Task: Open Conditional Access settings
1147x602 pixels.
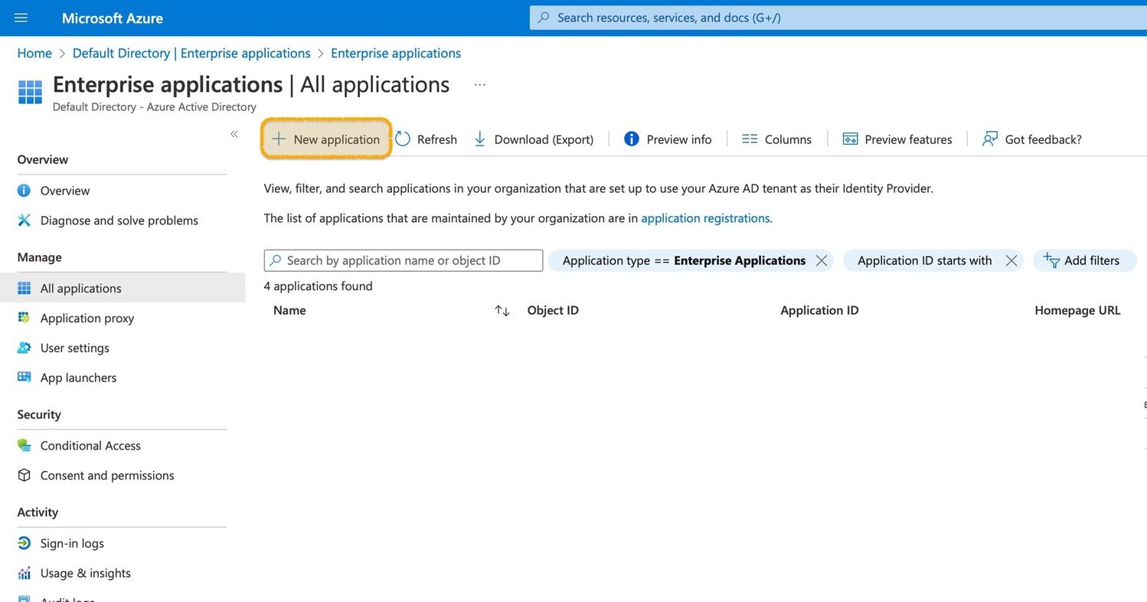Action: point(90,445)
